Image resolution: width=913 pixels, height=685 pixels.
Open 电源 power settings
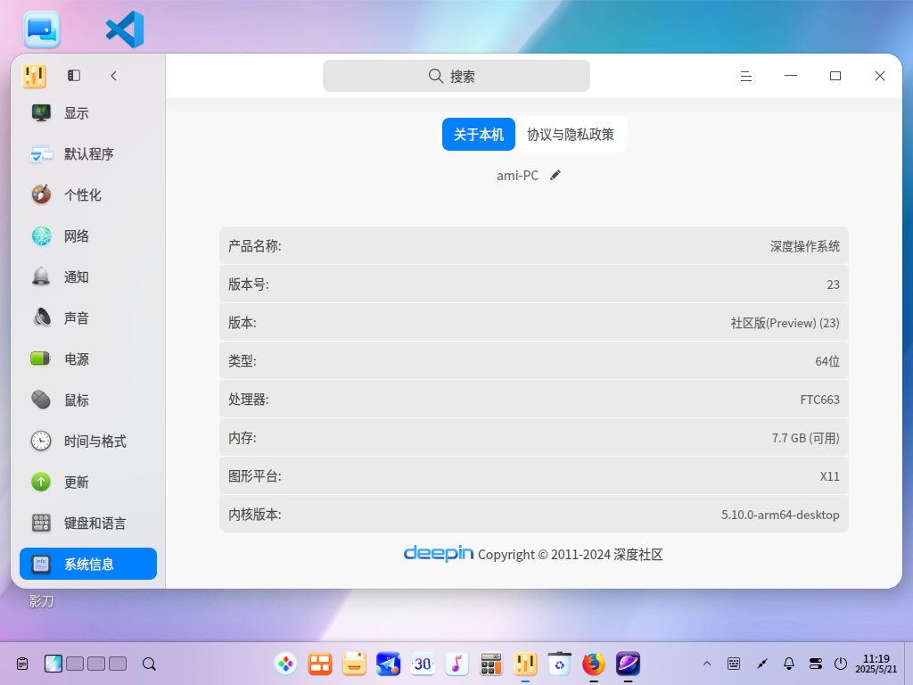coord(88,359)
